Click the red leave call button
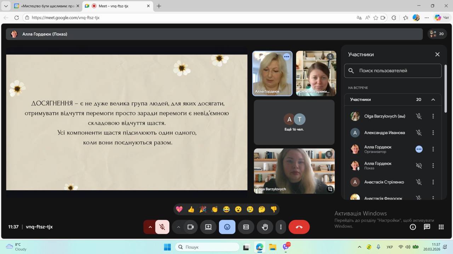The width and height of the screenshot is (453, 254). click(299, 227)
